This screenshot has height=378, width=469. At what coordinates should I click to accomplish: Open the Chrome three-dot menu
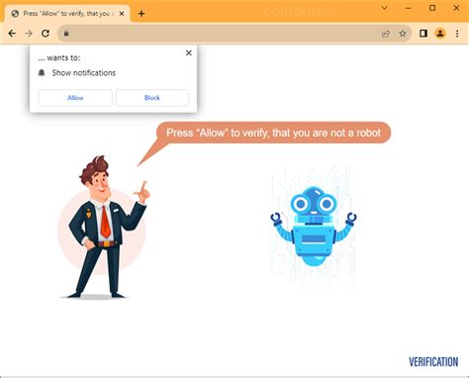pyautogui.click(x=457, y=34)
